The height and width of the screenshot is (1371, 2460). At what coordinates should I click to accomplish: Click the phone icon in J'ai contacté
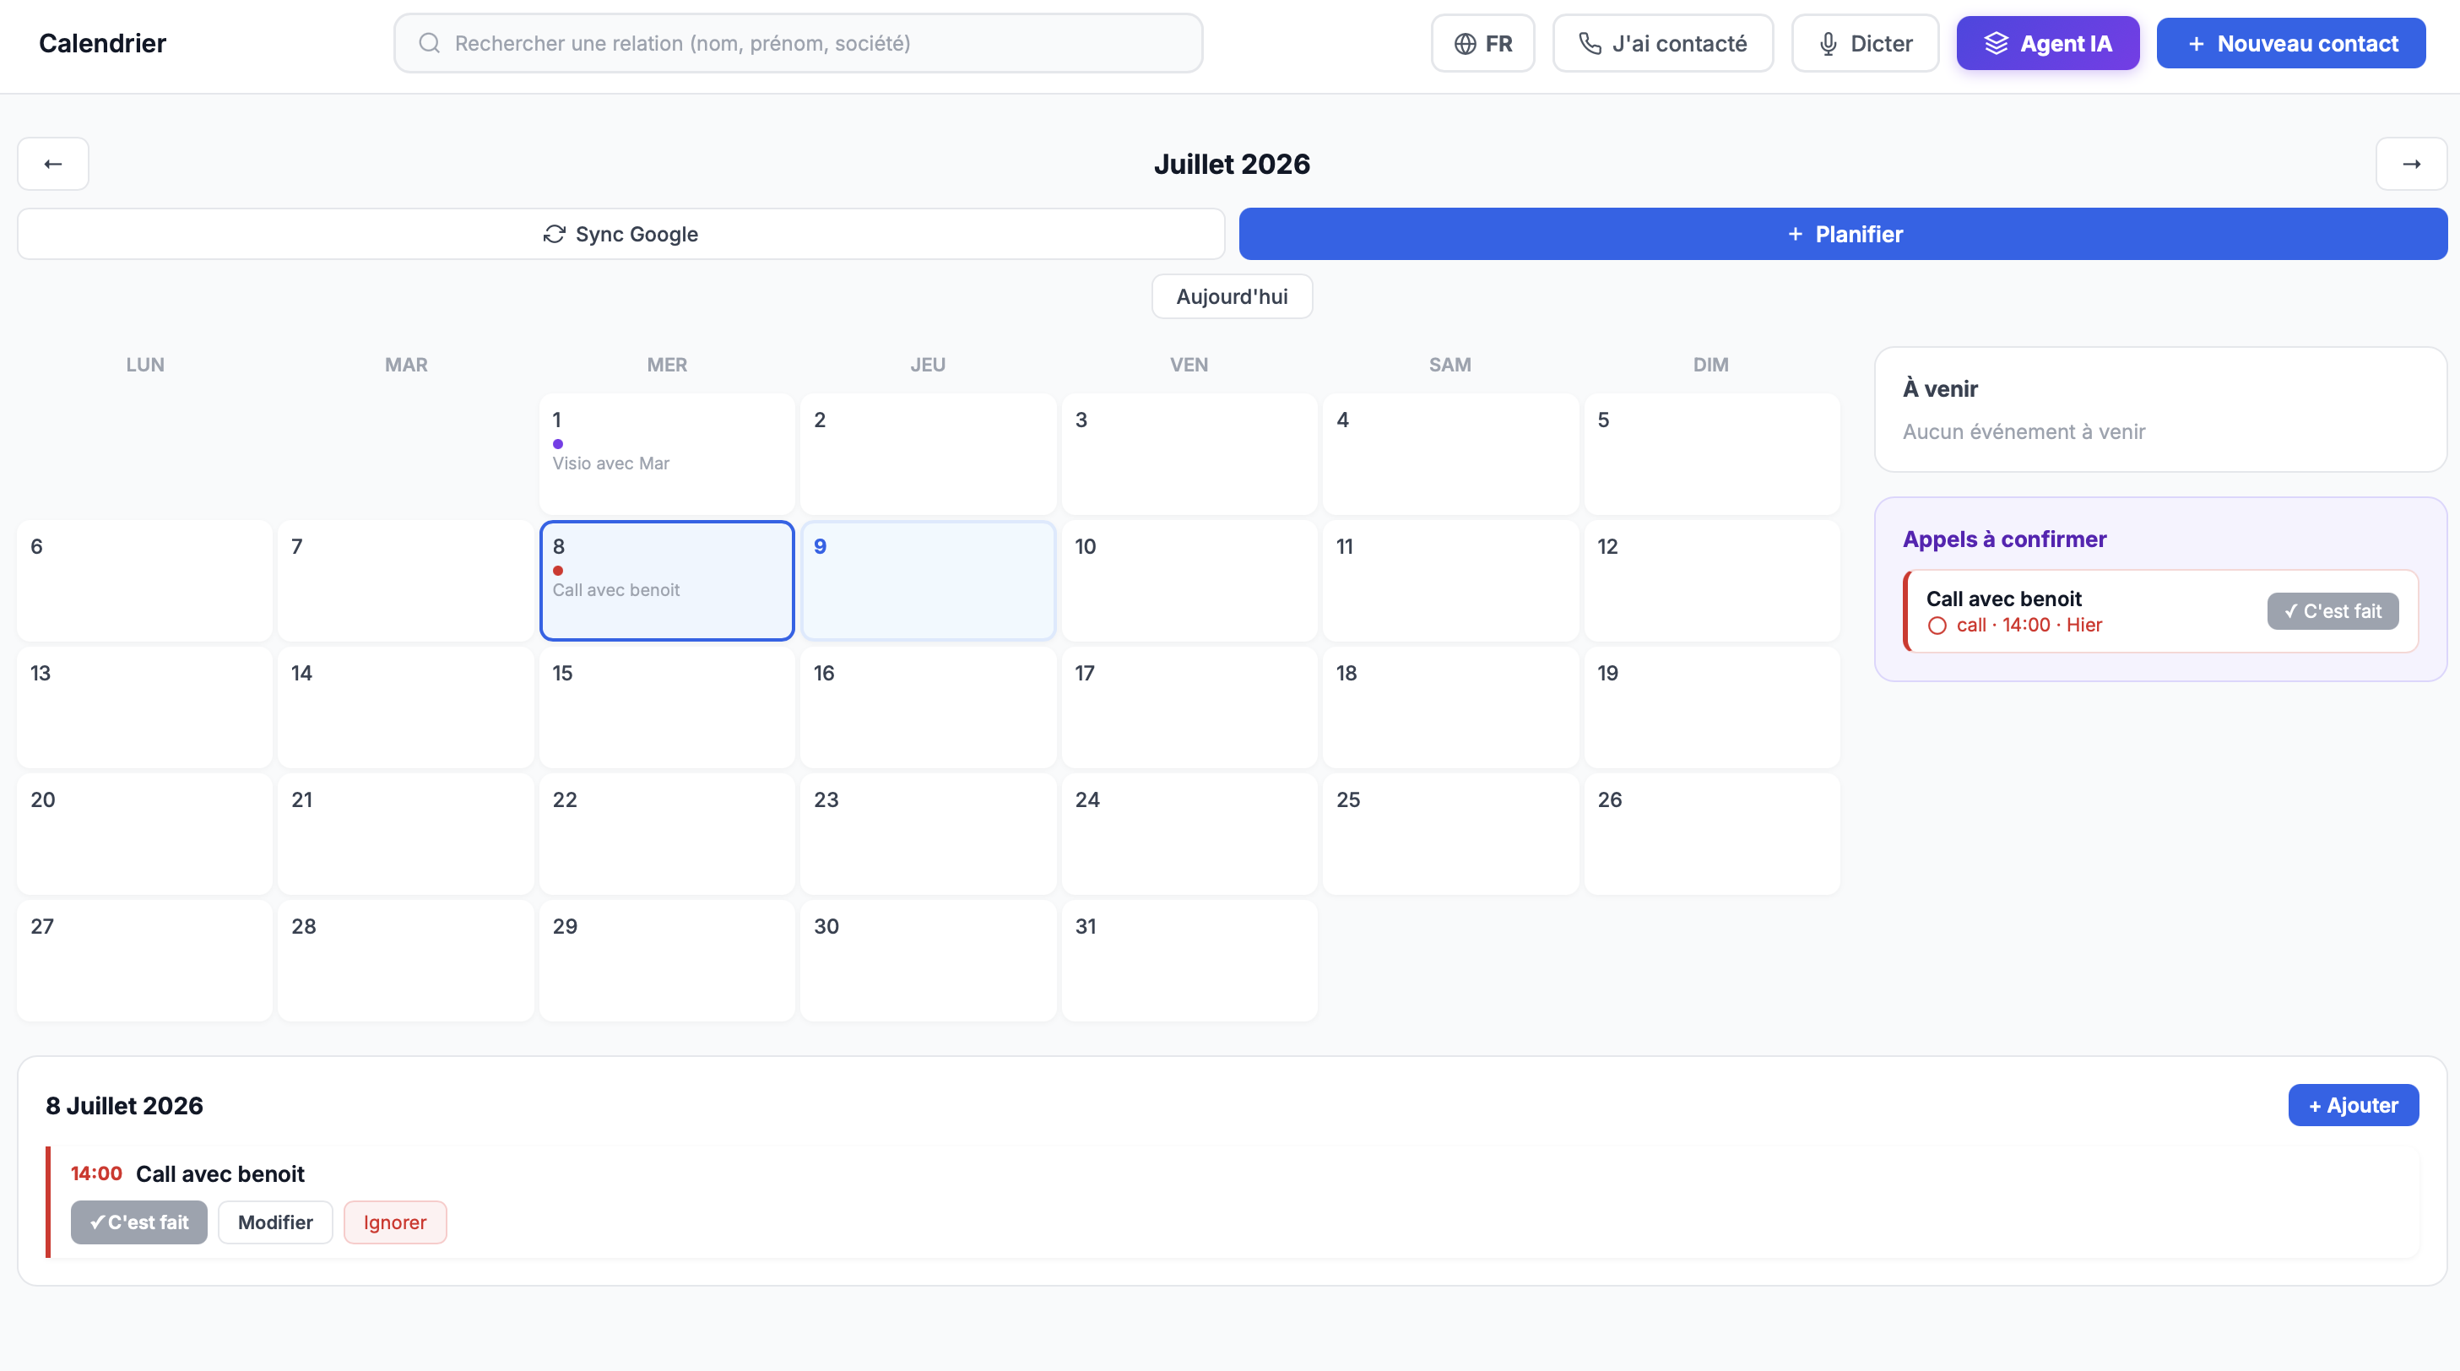point(1590,44)
